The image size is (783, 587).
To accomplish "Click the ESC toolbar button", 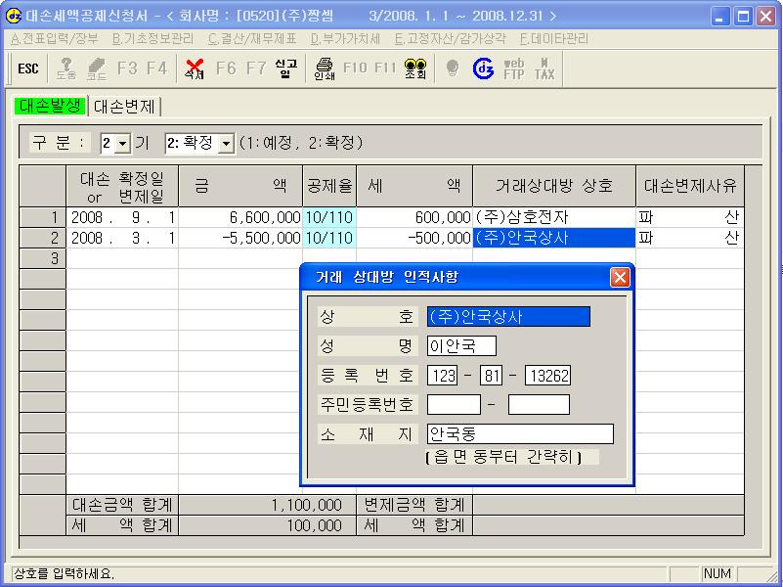I will tap(28, 68).
